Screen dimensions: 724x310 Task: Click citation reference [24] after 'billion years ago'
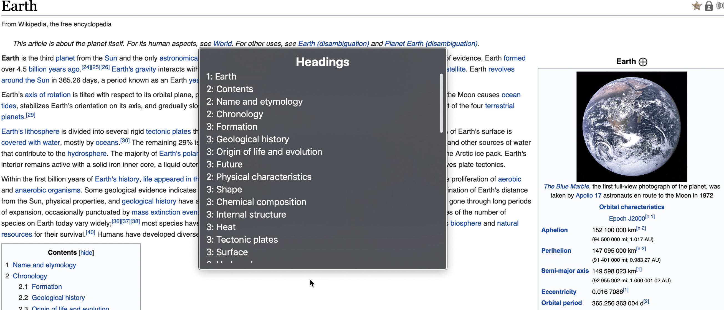coord(86,67)
